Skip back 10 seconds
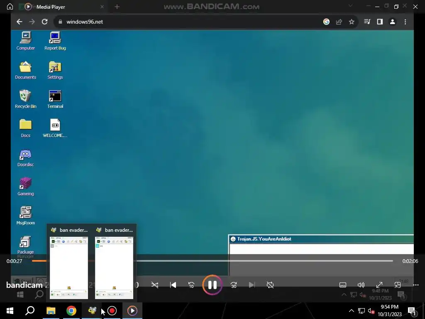Screen dimensions: 425x319 point(191,285)
